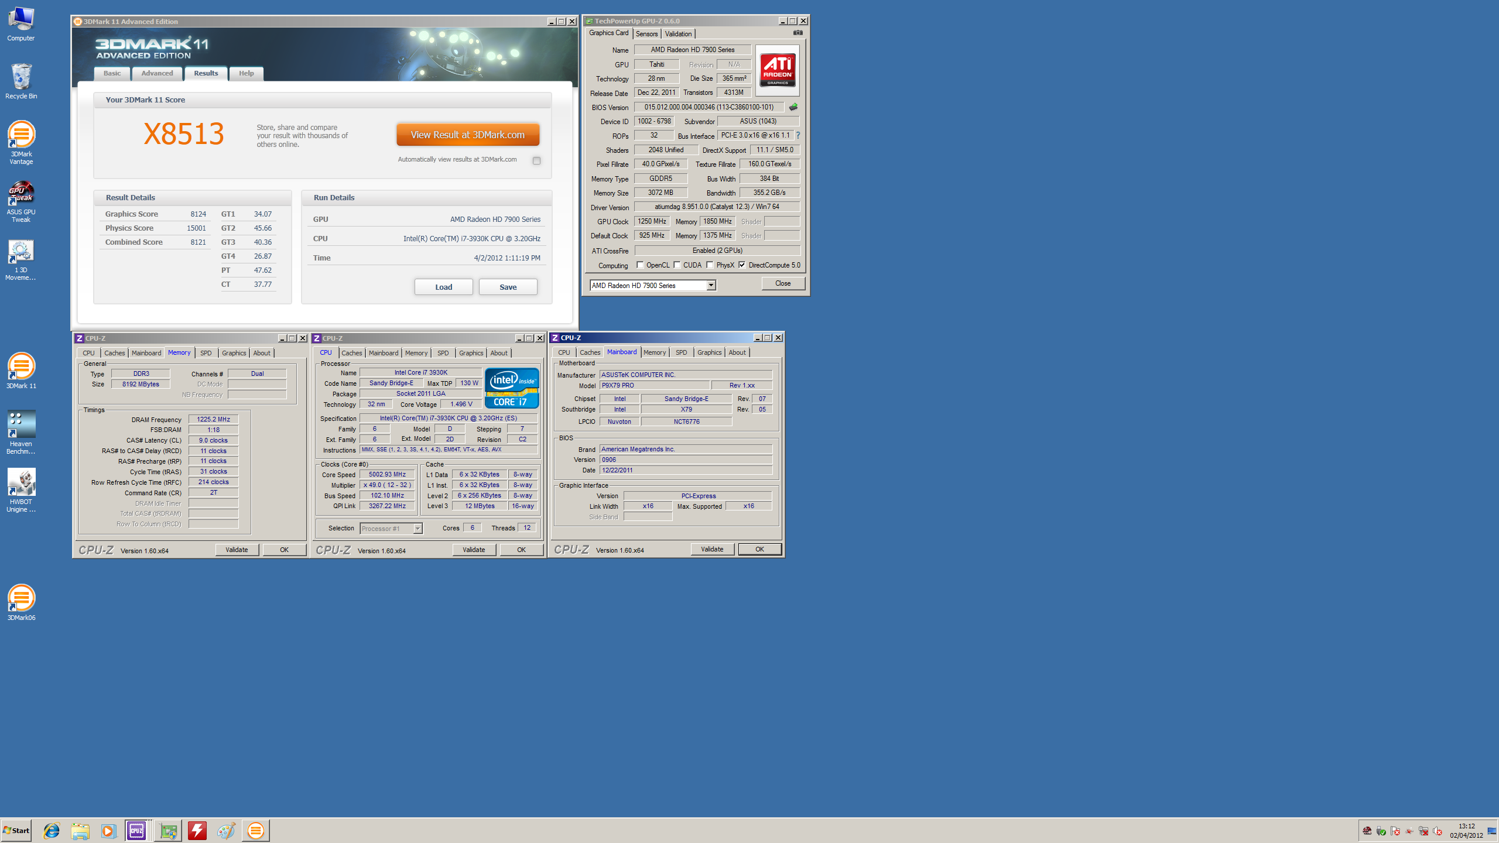The height and width of the screenshot is (843, 1499).
Task: Open the Recycle Bin desktop icon
Action: tap(21, 81)
